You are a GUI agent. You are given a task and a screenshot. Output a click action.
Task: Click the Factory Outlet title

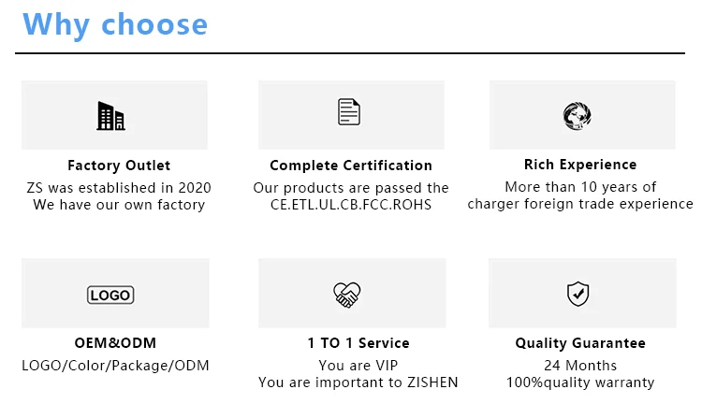[119, 166]
